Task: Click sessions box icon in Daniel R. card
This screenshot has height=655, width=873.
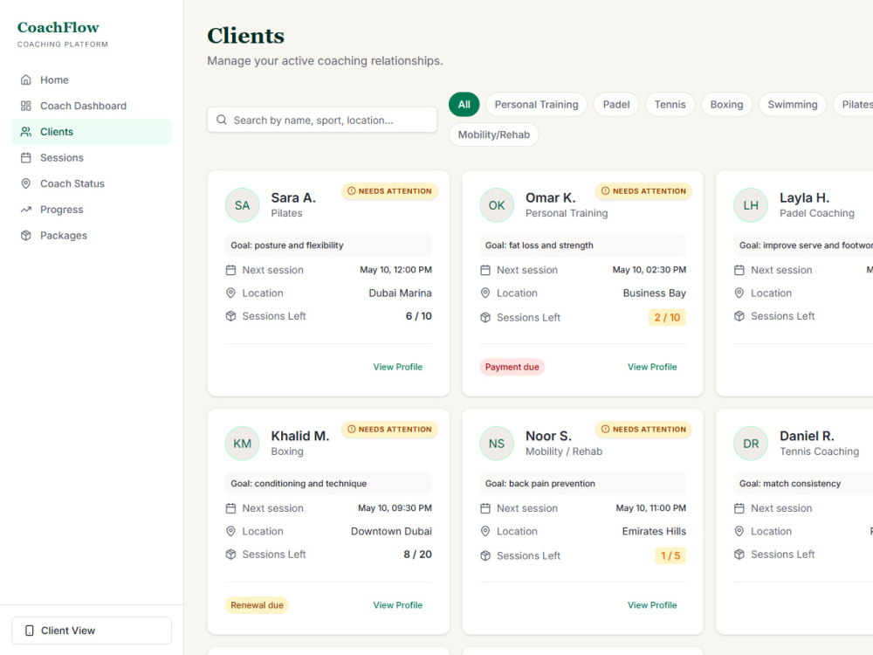Action: click(739, 555)
